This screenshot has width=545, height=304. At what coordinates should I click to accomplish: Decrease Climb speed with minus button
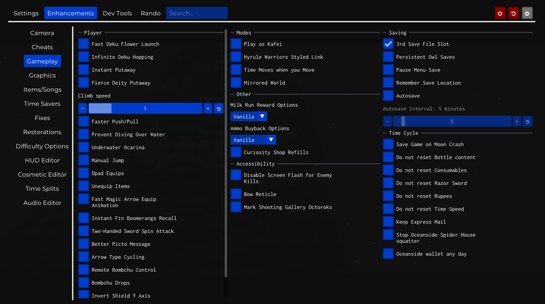(82, 108)
